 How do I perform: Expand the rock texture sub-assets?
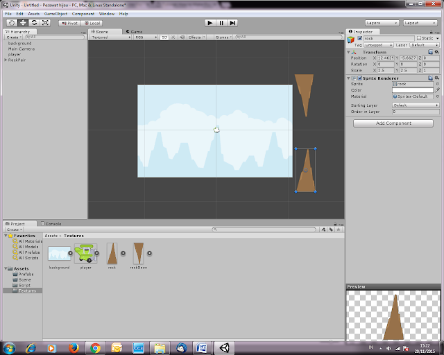123,253
